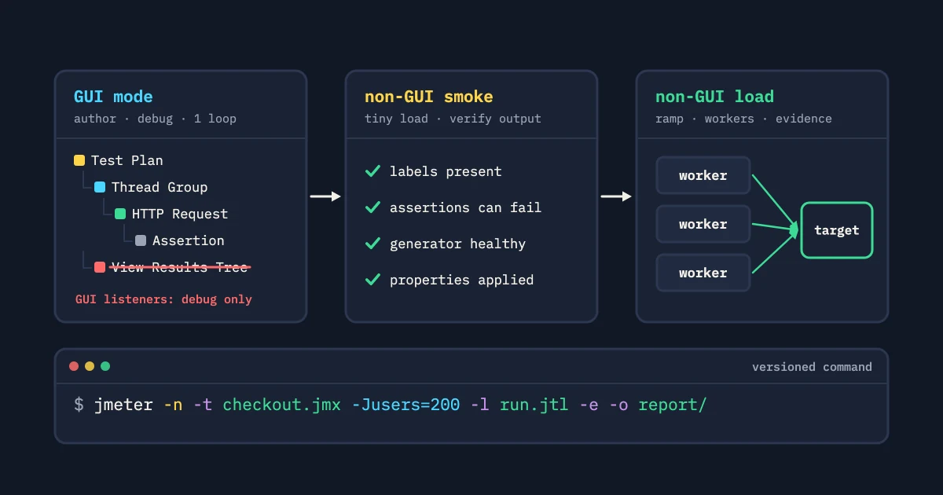
Task: Click run.jtl in the command
Action: [x=534, y=405]
